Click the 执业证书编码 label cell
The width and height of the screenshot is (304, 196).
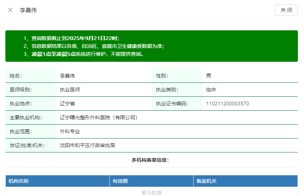(x=172, y=104)
